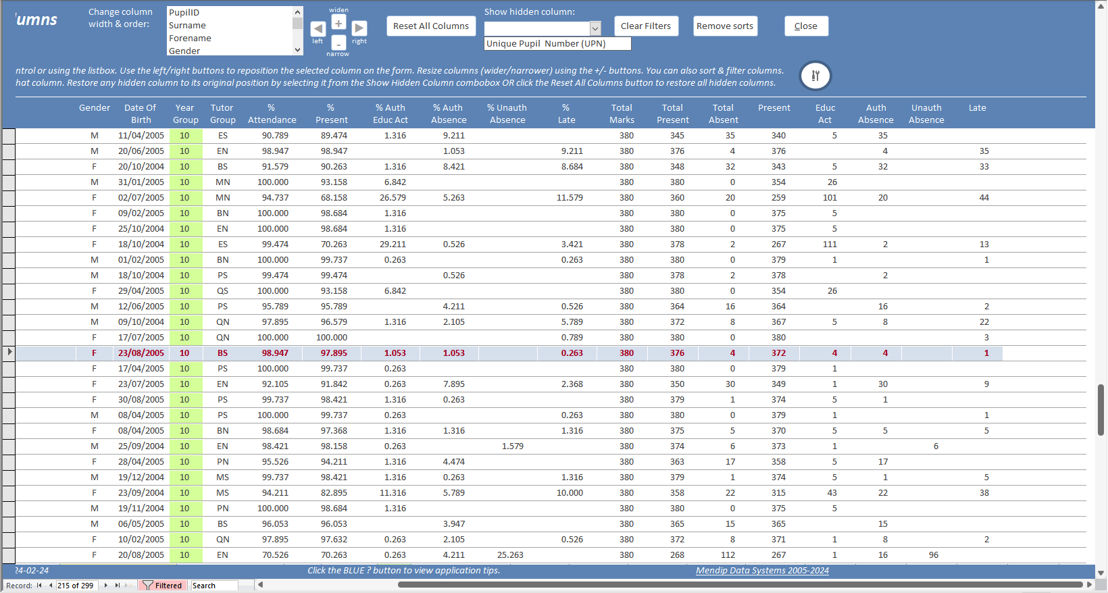
Task: Click down arrow of vertical scrollbar
Action: click(x=1101, y=573)
